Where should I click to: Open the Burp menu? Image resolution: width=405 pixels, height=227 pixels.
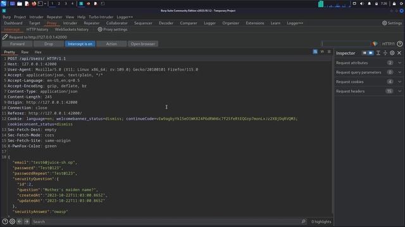coord(7,17)
